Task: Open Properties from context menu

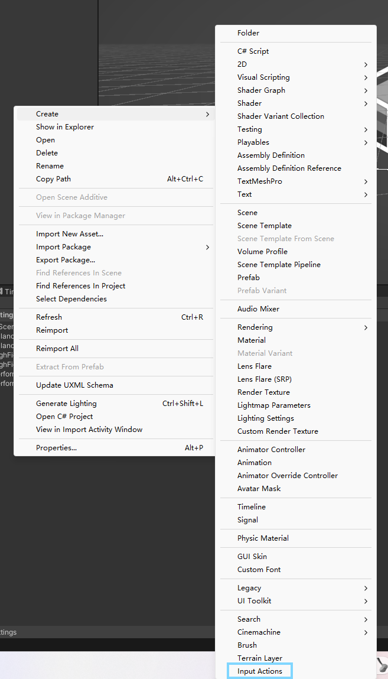Action: [x=56, y=448]
